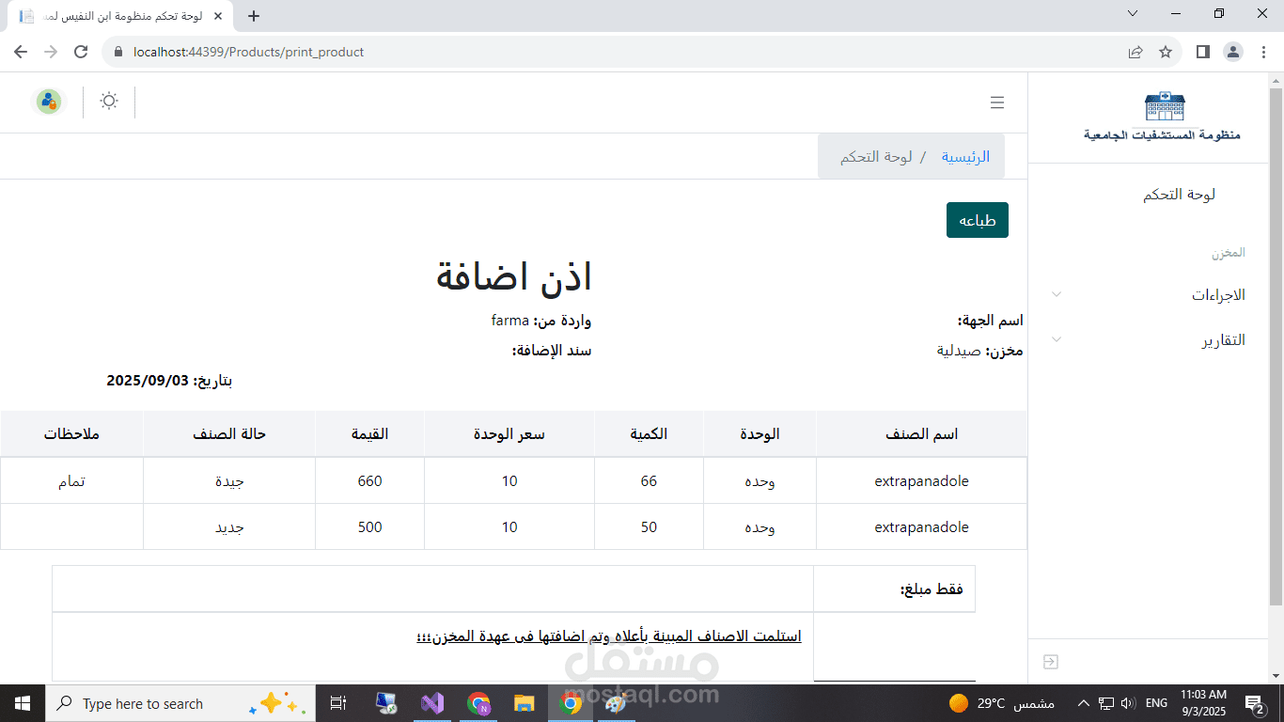Open the notification center icon
The image size is (1284, 722).
[1254, 703]
